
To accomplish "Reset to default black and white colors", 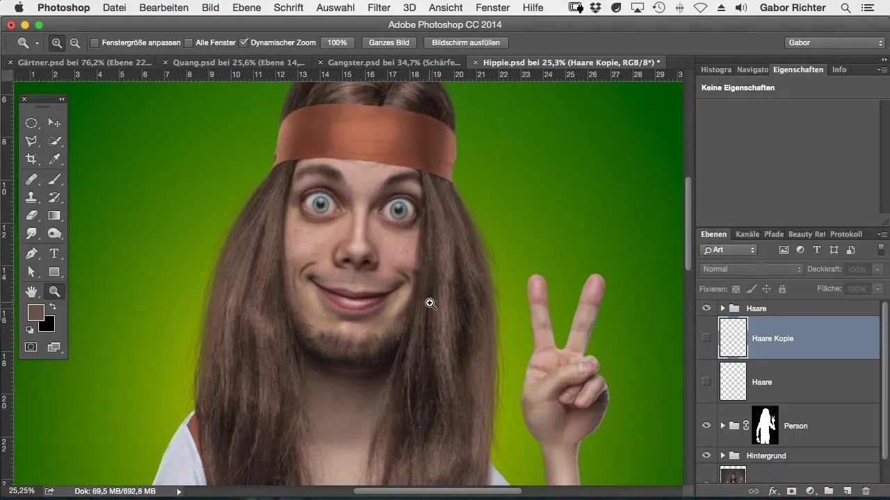I will 29,330.
